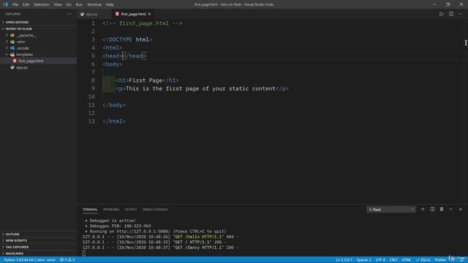Expand the .vscode folder

23,48
